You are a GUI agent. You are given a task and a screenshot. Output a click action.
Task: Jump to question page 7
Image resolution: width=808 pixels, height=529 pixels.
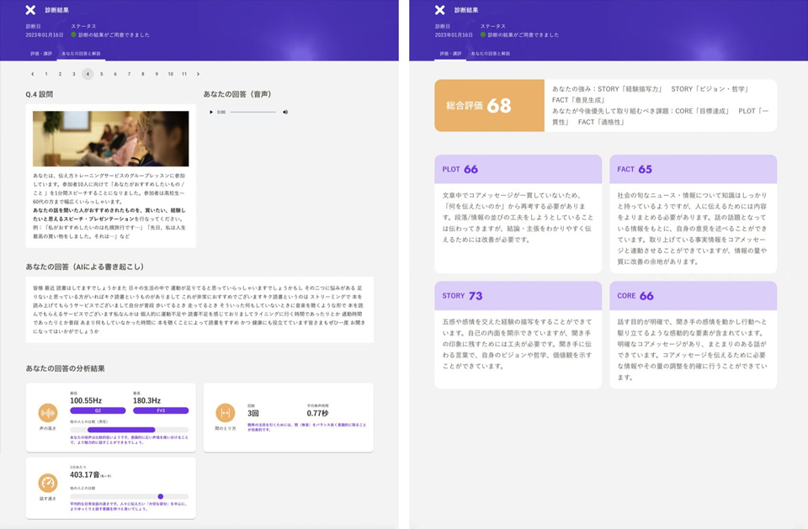tap(129, 74)
